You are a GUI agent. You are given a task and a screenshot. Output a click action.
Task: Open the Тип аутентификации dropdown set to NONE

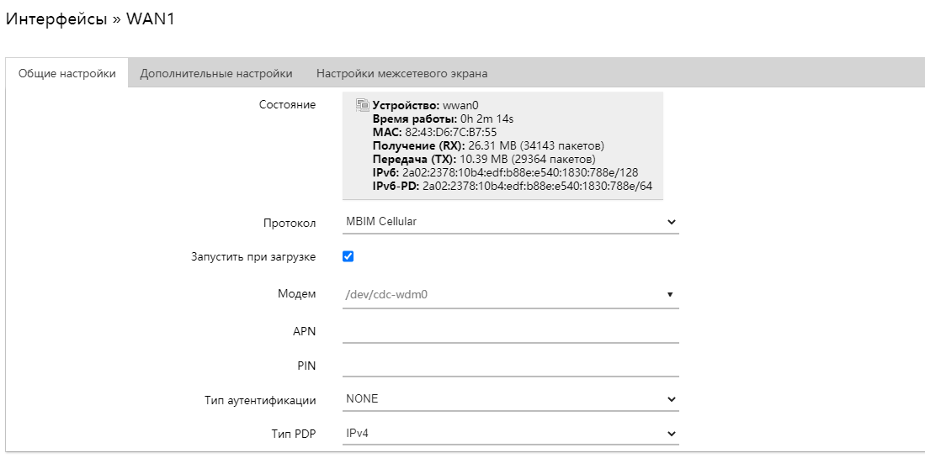[510, 399]
